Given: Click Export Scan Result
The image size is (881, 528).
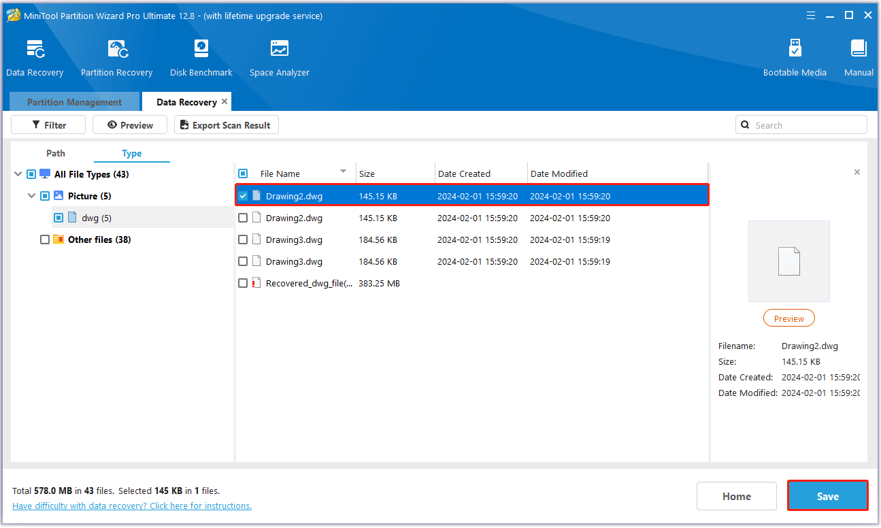Looking at the screenshot, I should coord(227,125).
